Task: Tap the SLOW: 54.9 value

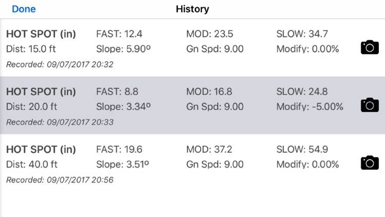Action: coord(302,150)
